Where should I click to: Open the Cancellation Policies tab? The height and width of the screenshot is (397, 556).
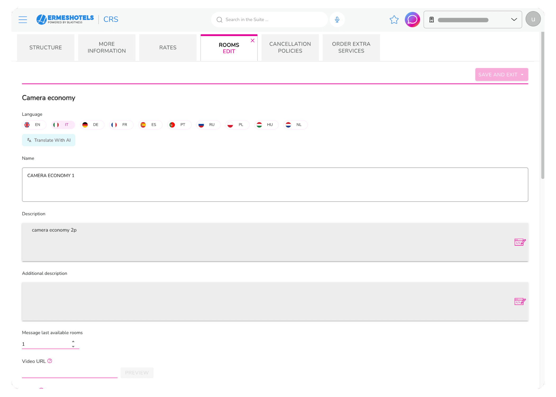[x=290, y=48]
